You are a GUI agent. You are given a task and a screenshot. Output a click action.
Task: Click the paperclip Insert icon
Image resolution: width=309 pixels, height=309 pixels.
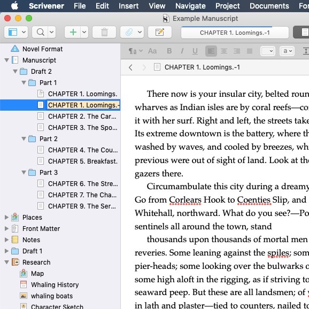pos(129,32)
